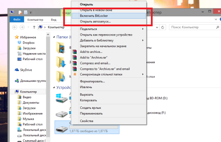Click the navigation pane scroll-up arrow
The width and height of the screenshot is (221, 142).
[48, 35]
